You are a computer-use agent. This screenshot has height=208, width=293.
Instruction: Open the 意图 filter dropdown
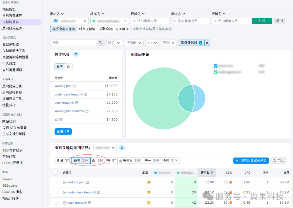click(168, 43)
